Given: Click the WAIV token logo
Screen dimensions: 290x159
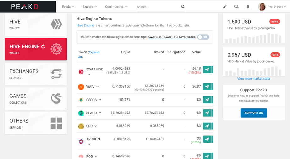Looking at the screenshot, I should tap(81, 87).
